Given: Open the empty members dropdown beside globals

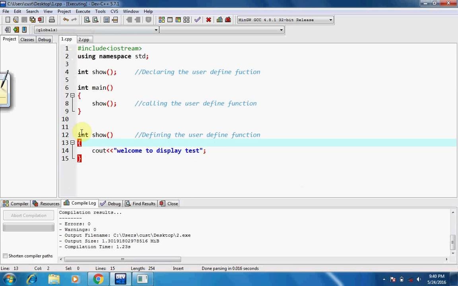Looking at the screenshot, I should coord(281,30).
